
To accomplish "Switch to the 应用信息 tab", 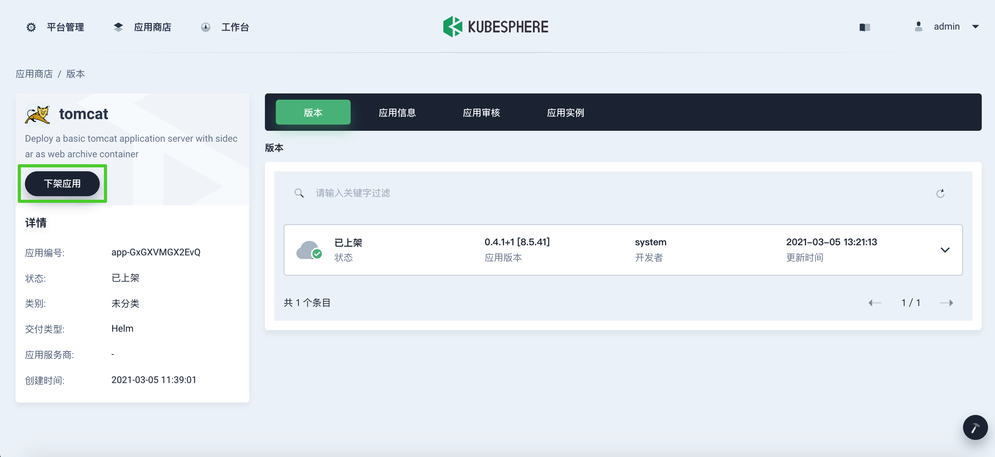I will [397, 112].
